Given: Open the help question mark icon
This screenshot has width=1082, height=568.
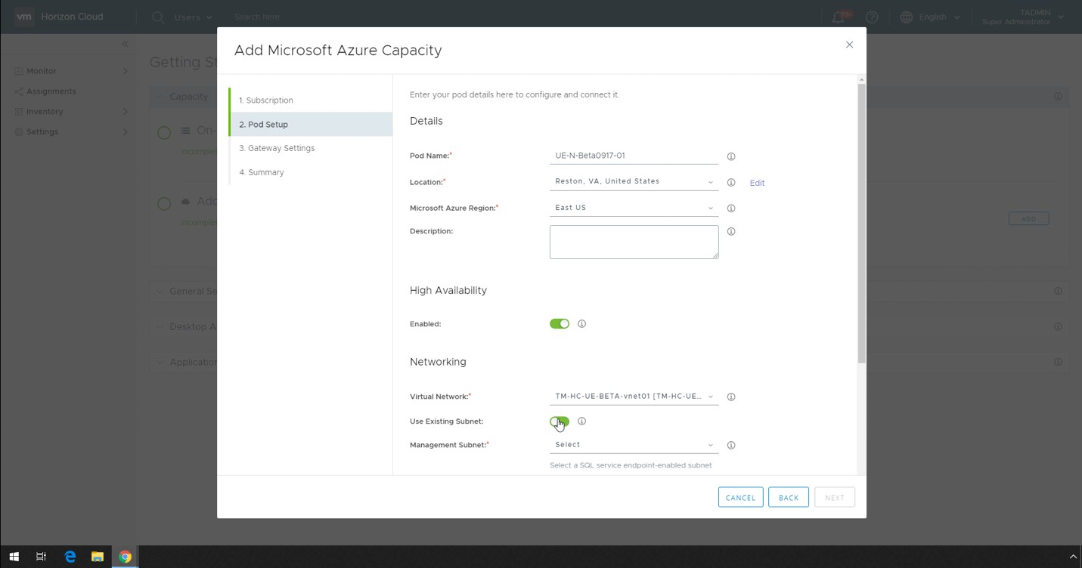Looking at the screenshot, I should (x=872, y=17).
